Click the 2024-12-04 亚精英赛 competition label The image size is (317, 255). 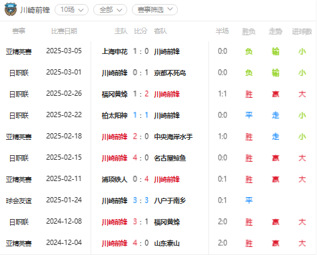tap(19, 244)
